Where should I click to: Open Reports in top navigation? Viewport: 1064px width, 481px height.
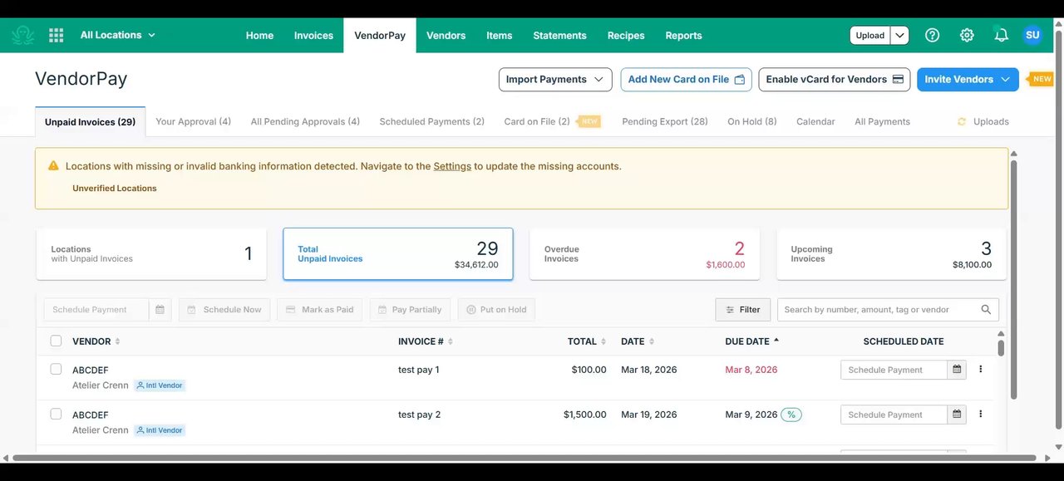pos(683,35)
